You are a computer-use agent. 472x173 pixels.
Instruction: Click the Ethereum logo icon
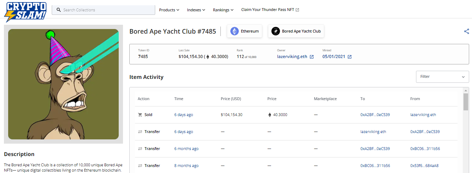[235, 31]
